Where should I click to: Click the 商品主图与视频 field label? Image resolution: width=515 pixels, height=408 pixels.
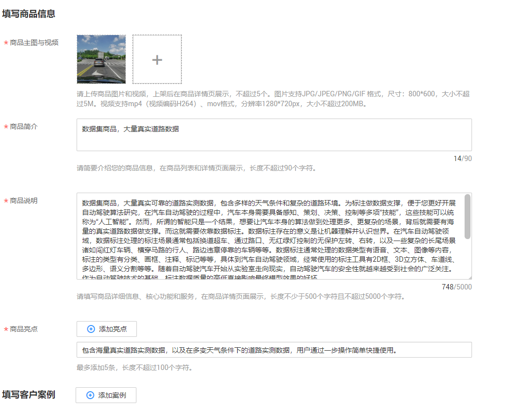coord(34,42)
